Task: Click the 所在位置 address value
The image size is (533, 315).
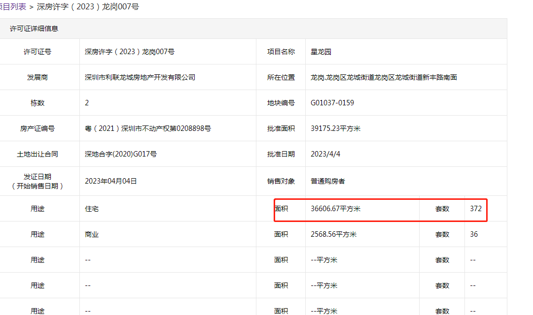Action: (384, 77)
